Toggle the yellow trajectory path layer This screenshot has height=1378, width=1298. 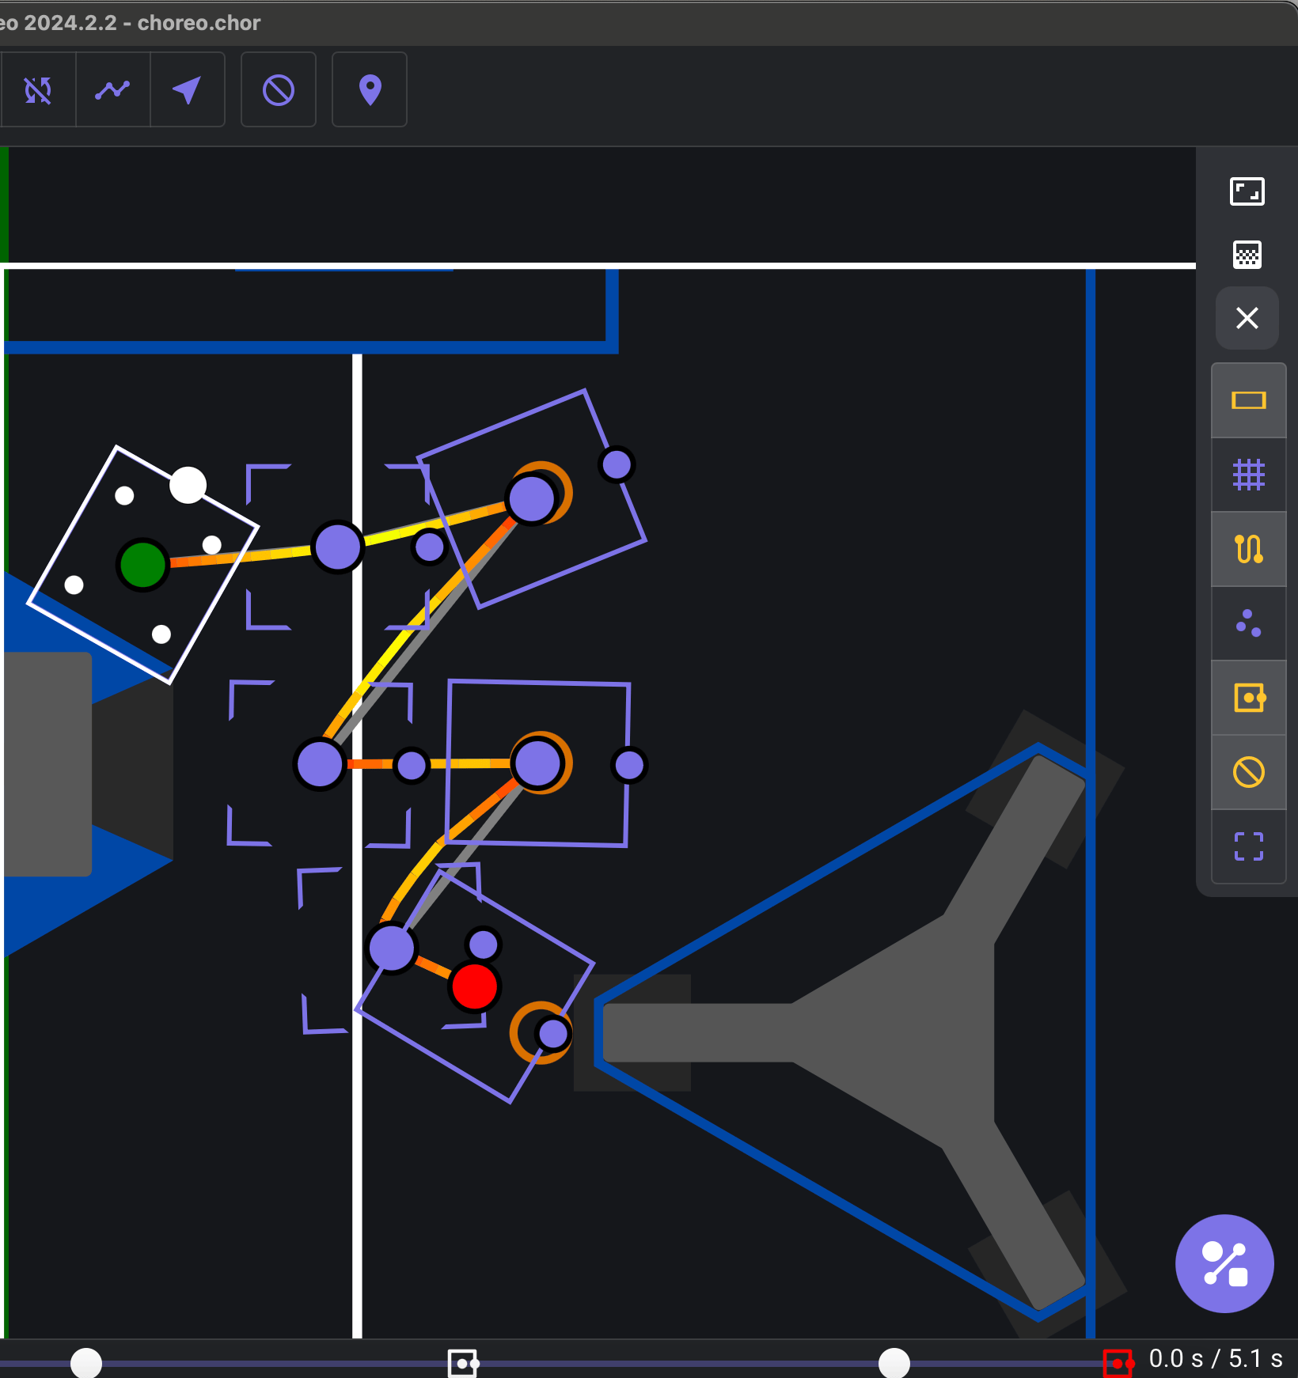point(1248,549)
